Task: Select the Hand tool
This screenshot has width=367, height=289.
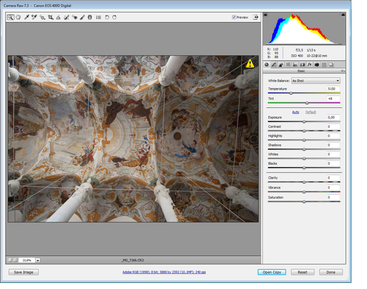Action: coord(18,17)
